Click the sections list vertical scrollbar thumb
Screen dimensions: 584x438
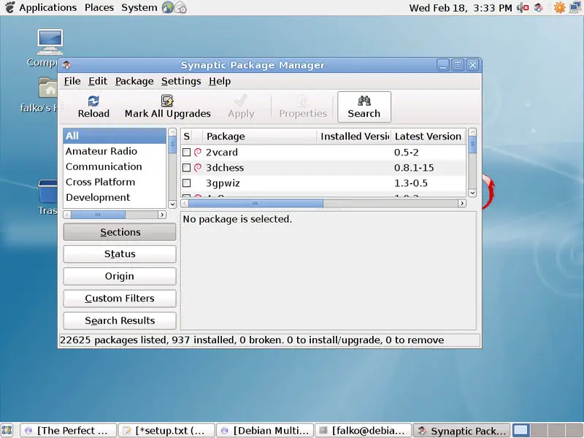(172, 145)
